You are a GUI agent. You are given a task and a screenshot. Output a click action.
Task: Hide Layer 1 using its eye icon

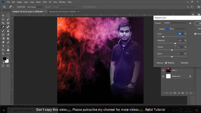click(163, 70)
